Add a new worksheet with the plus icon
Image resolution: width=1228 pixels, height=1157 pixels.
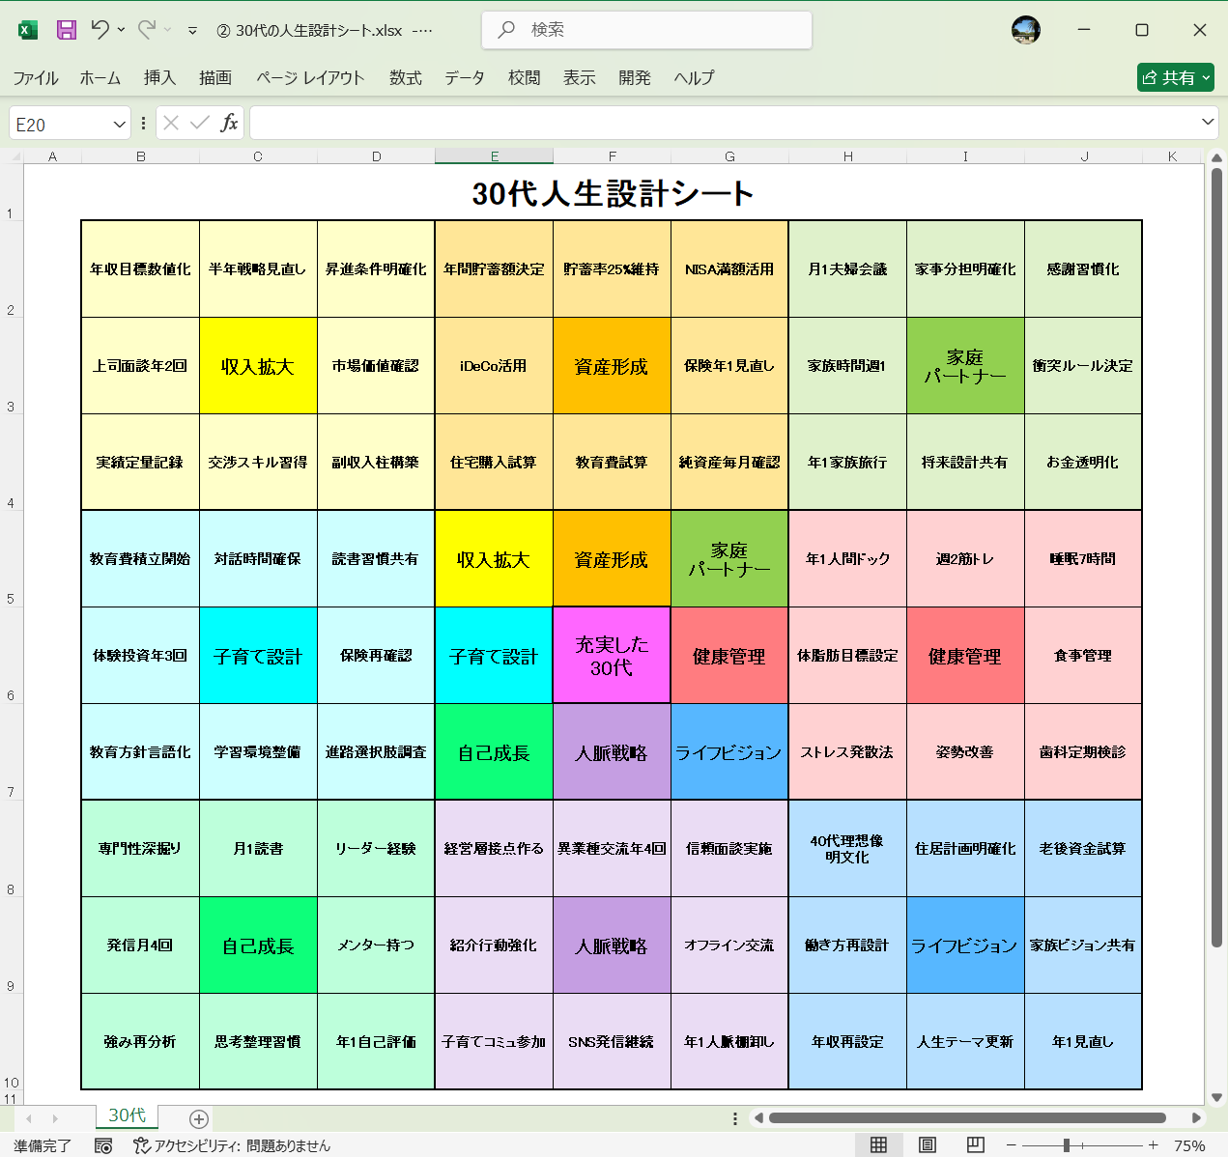pyautogui.click(x=197, y=1117)
